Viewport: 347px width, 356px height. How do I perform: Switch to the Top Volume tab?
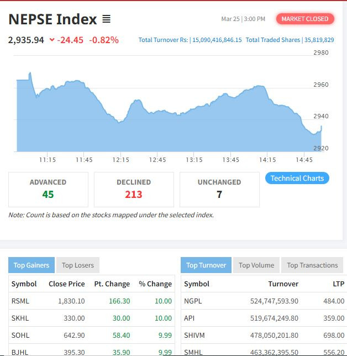click(256, 265)
